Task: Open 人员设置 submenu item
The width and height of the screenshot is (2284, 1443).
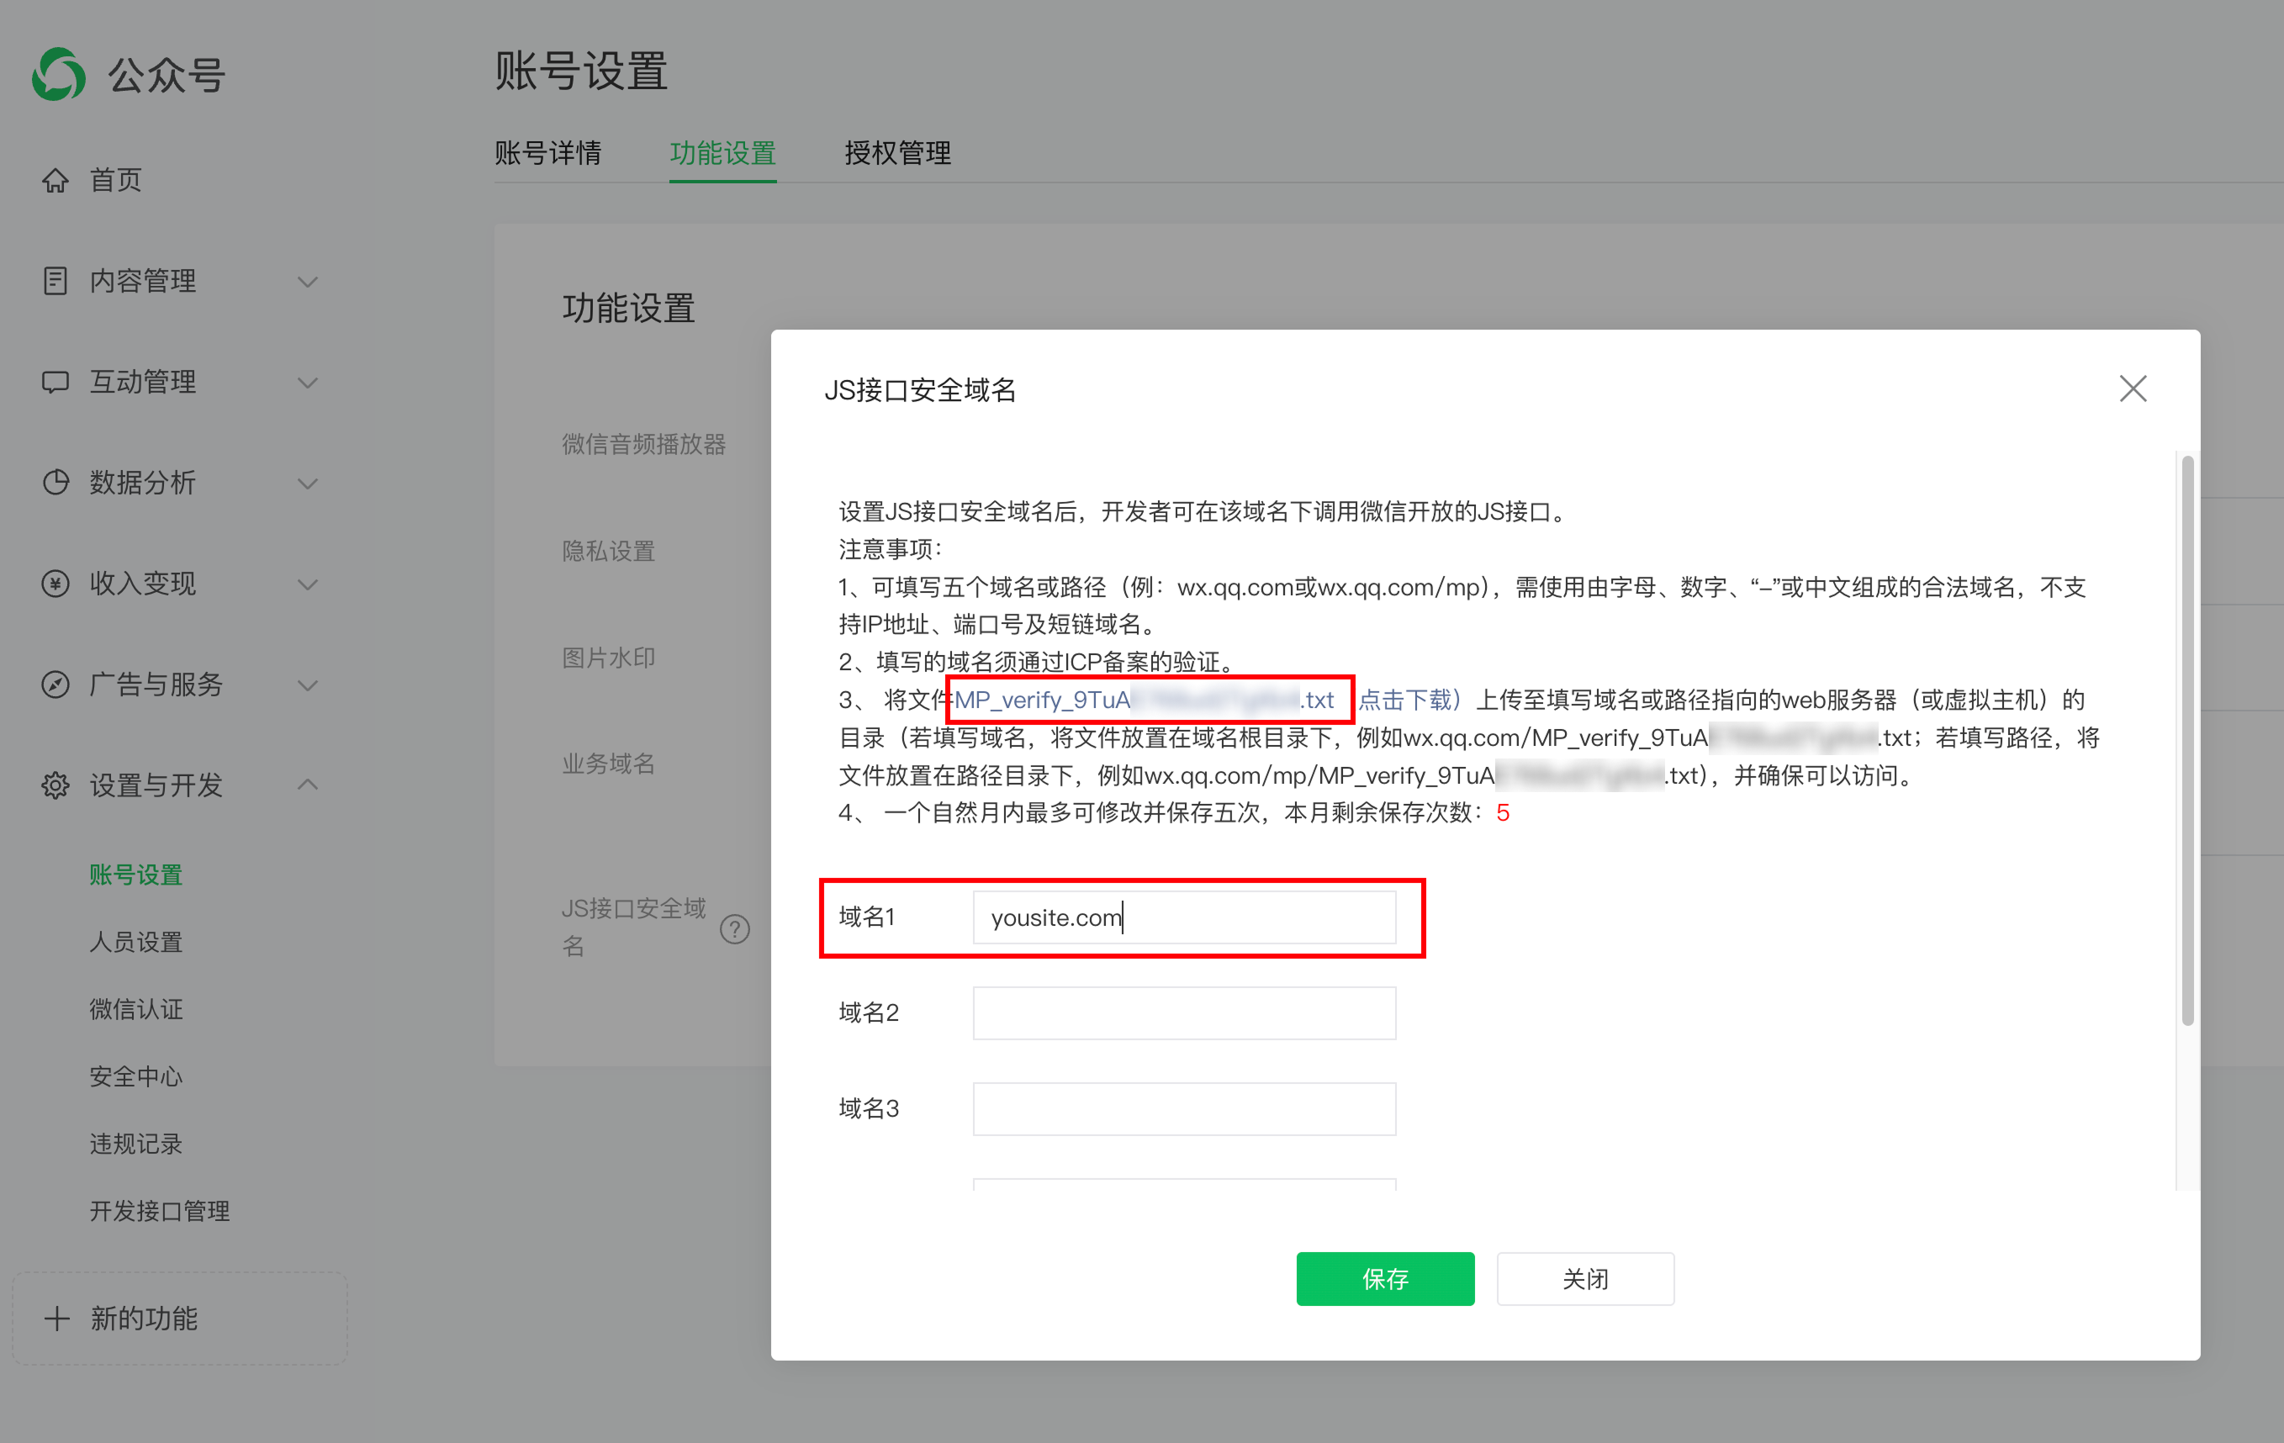Action: coord(135,941)
